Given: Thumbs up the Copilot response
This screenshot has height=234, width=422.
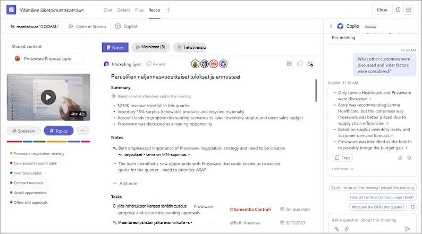Looking at the screenshot, I should click(x=400, y=158).
